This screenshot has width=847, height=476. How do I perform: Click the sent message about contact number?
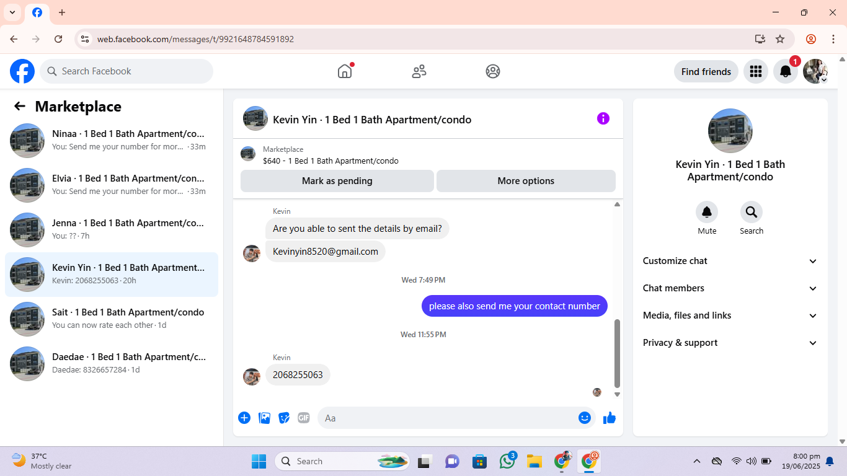click(x=515, y=306)
